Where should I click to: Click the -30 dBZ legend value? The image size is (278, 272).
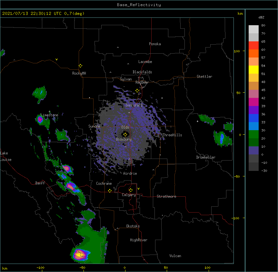pyautogui.click(x=264, y=171)
